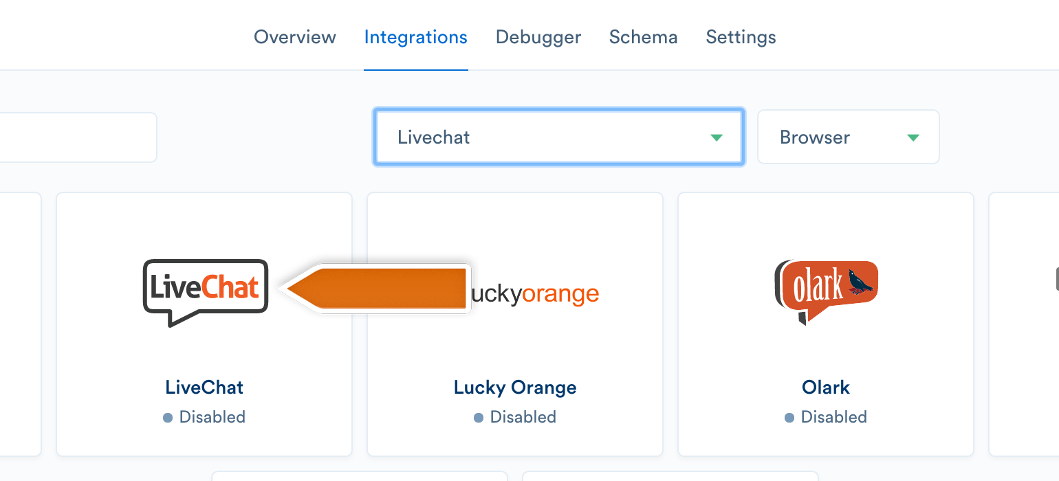Click the partially visible card at right edge
Image resolution: width=1059 pixels, height=481 pixels.
click(x=1024, y=324)
